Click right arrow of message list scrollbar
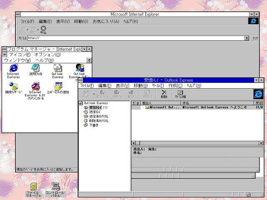 coord(261,143)
